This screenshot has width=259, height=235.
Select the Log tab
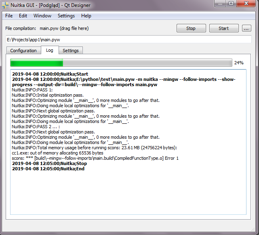coord(50,50)
